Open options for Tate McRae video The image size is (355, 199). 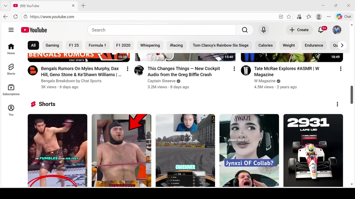coord(341,69)
